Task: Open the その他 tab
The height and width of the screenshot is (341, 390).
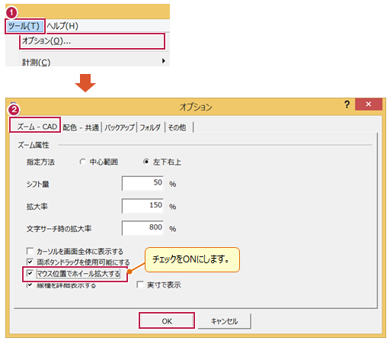Action: point(177,127)
